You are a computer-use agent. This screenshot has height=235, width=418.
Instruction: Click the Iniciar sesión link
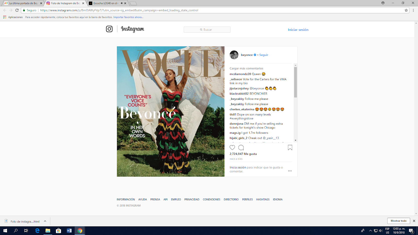(x=298, y=30)
